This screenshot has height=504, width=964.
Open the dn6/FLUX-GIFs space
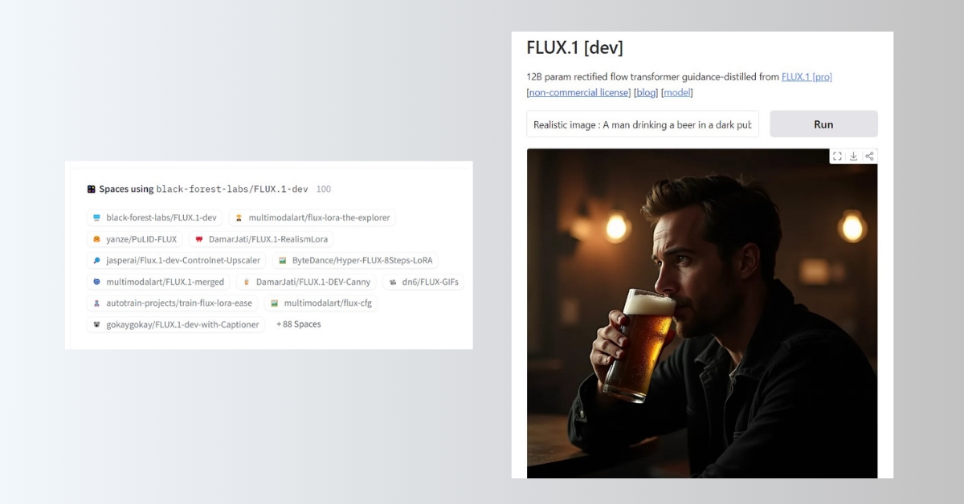point(423,282)
